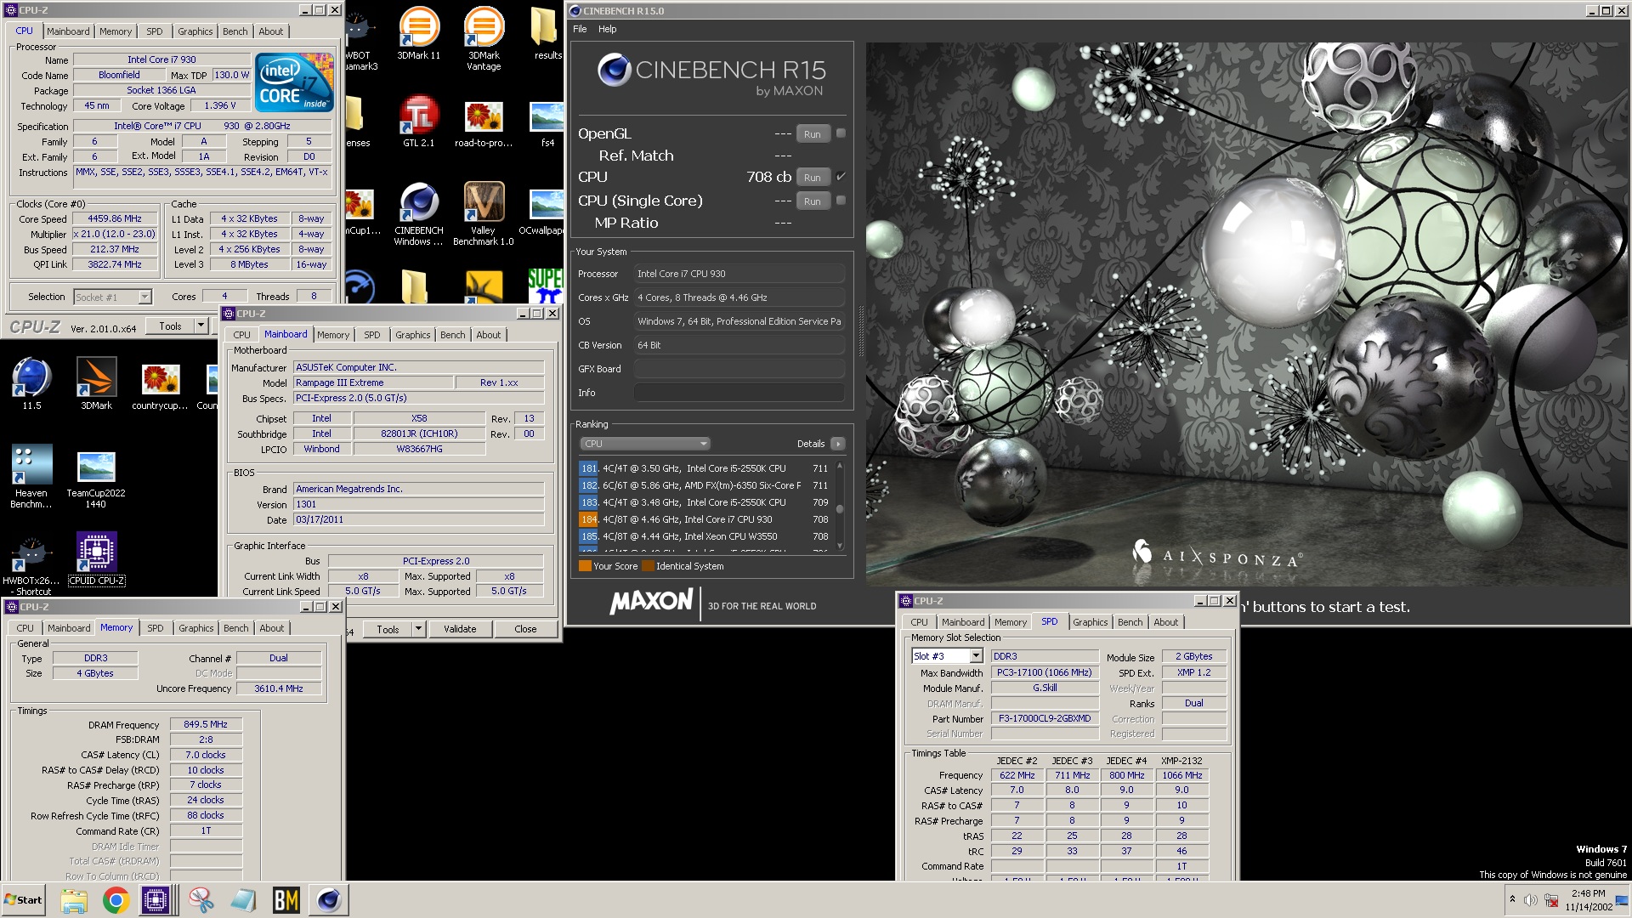The height and width of the screenshot is (918, 1632).
Task: Open the Windows Start menu
Action: (23, 900)
